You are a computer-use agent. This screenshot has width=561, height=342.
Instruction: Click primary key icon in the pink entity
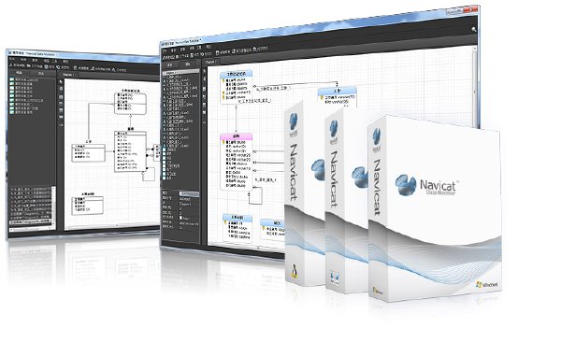click(223, 142)
